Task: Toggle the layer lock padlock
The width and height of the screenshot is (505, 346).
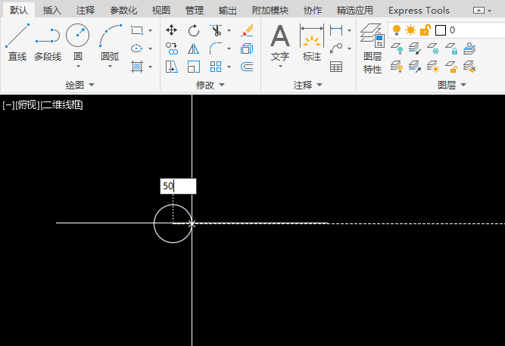Action: coord(425,30)
